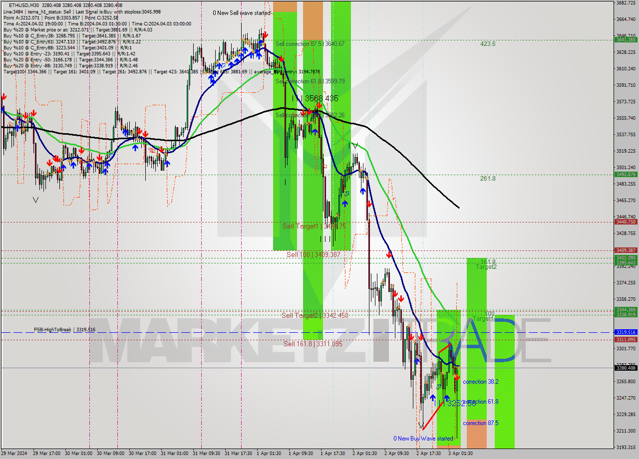Click the 3610.240 price axis value
This screenshot has height=459, width=639.
(x=626, y=69)
